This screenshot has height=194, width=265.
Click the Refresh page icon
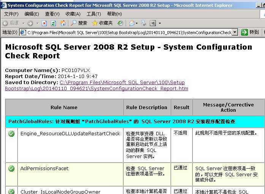(x=54, y=23)
